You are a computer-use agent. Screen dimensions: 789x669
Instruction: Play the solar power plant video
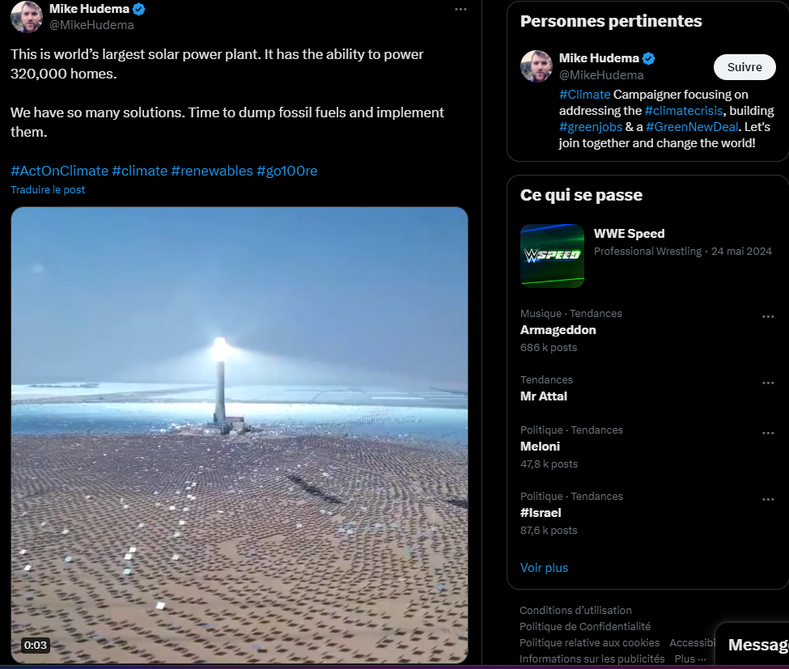pyautogui.click(x=240, y=435)
